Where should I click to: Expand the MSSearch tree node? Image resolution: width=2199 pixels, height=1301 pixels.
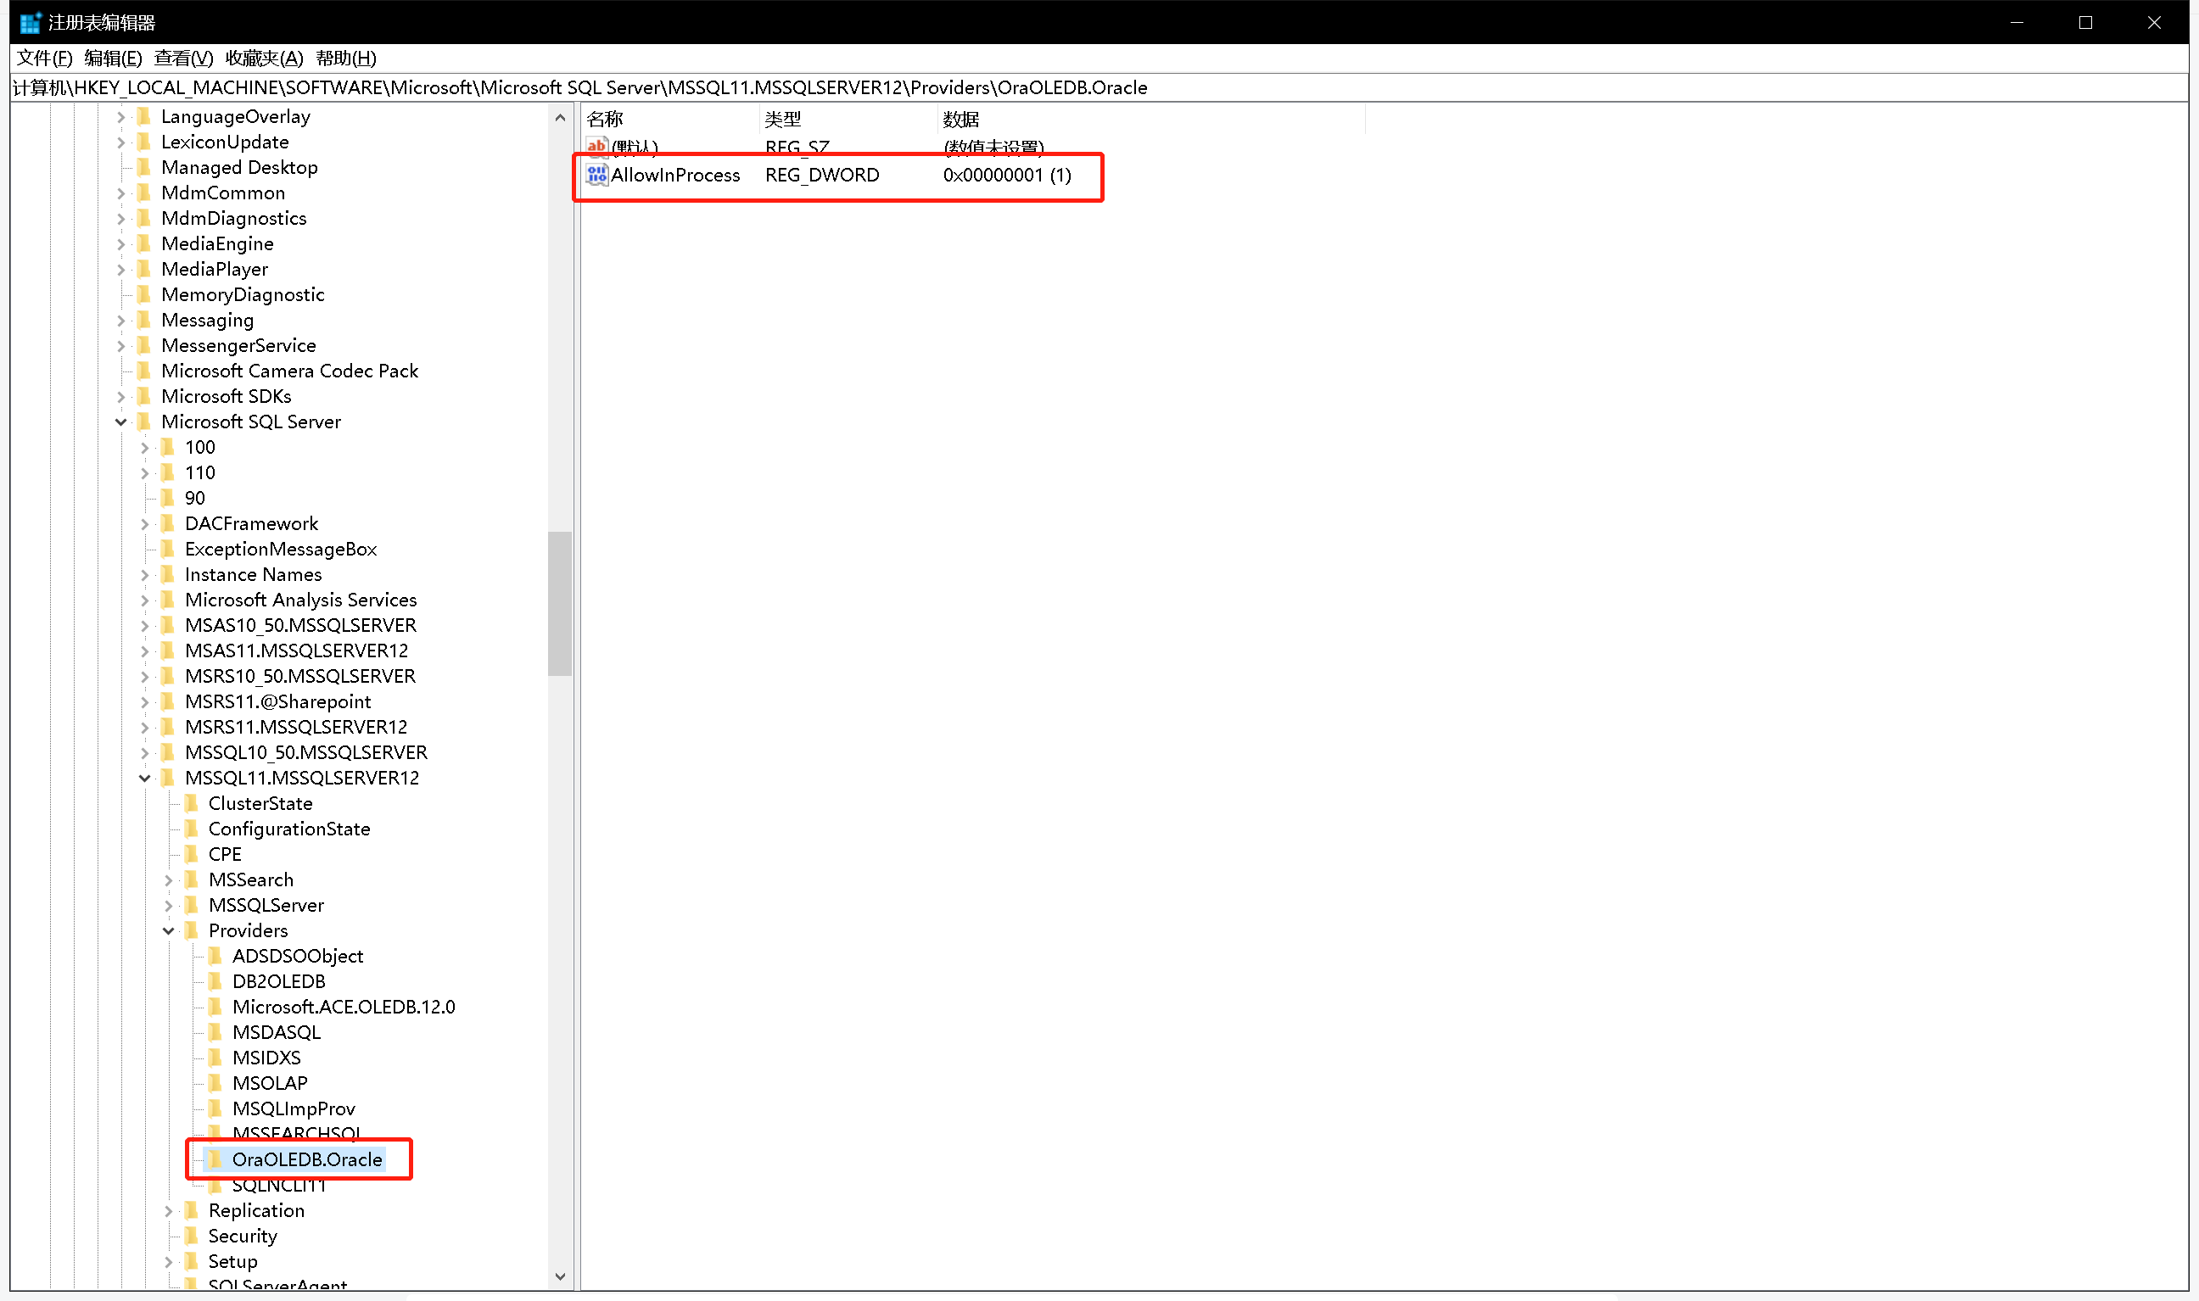coord(168,879)
